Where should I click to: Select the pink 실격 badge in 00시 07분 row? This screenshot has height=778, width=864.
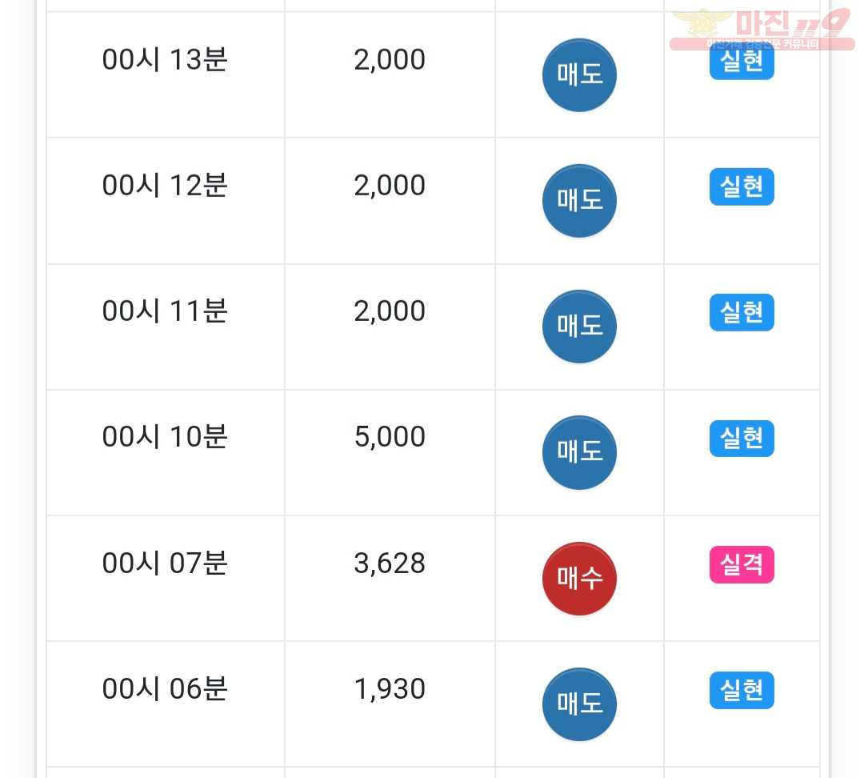tap(742, 564)
